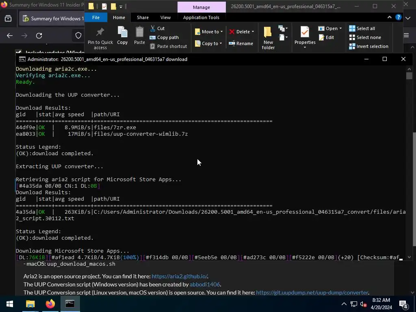Open the Command Prompt window system menu icon
This screenshot has width=416, height=312.
coord(22,59)
